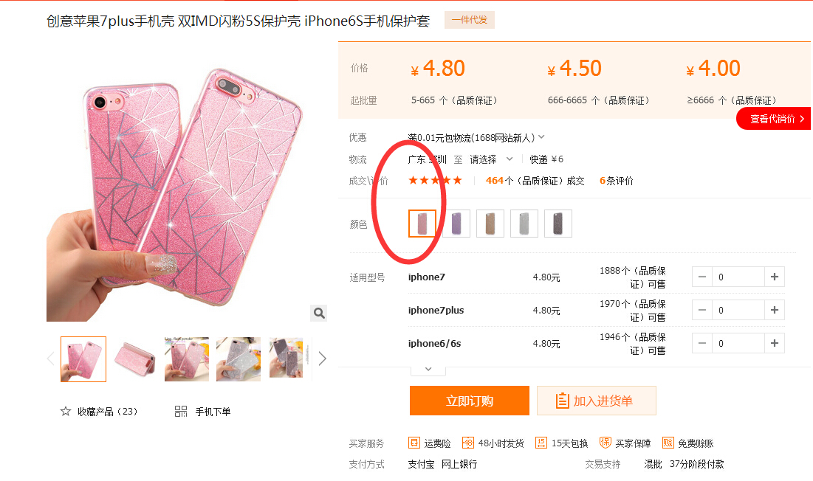Screen dimensions: 813x481
Task: Increase iphone7 quantity with plus button
Action: [774, 277]
